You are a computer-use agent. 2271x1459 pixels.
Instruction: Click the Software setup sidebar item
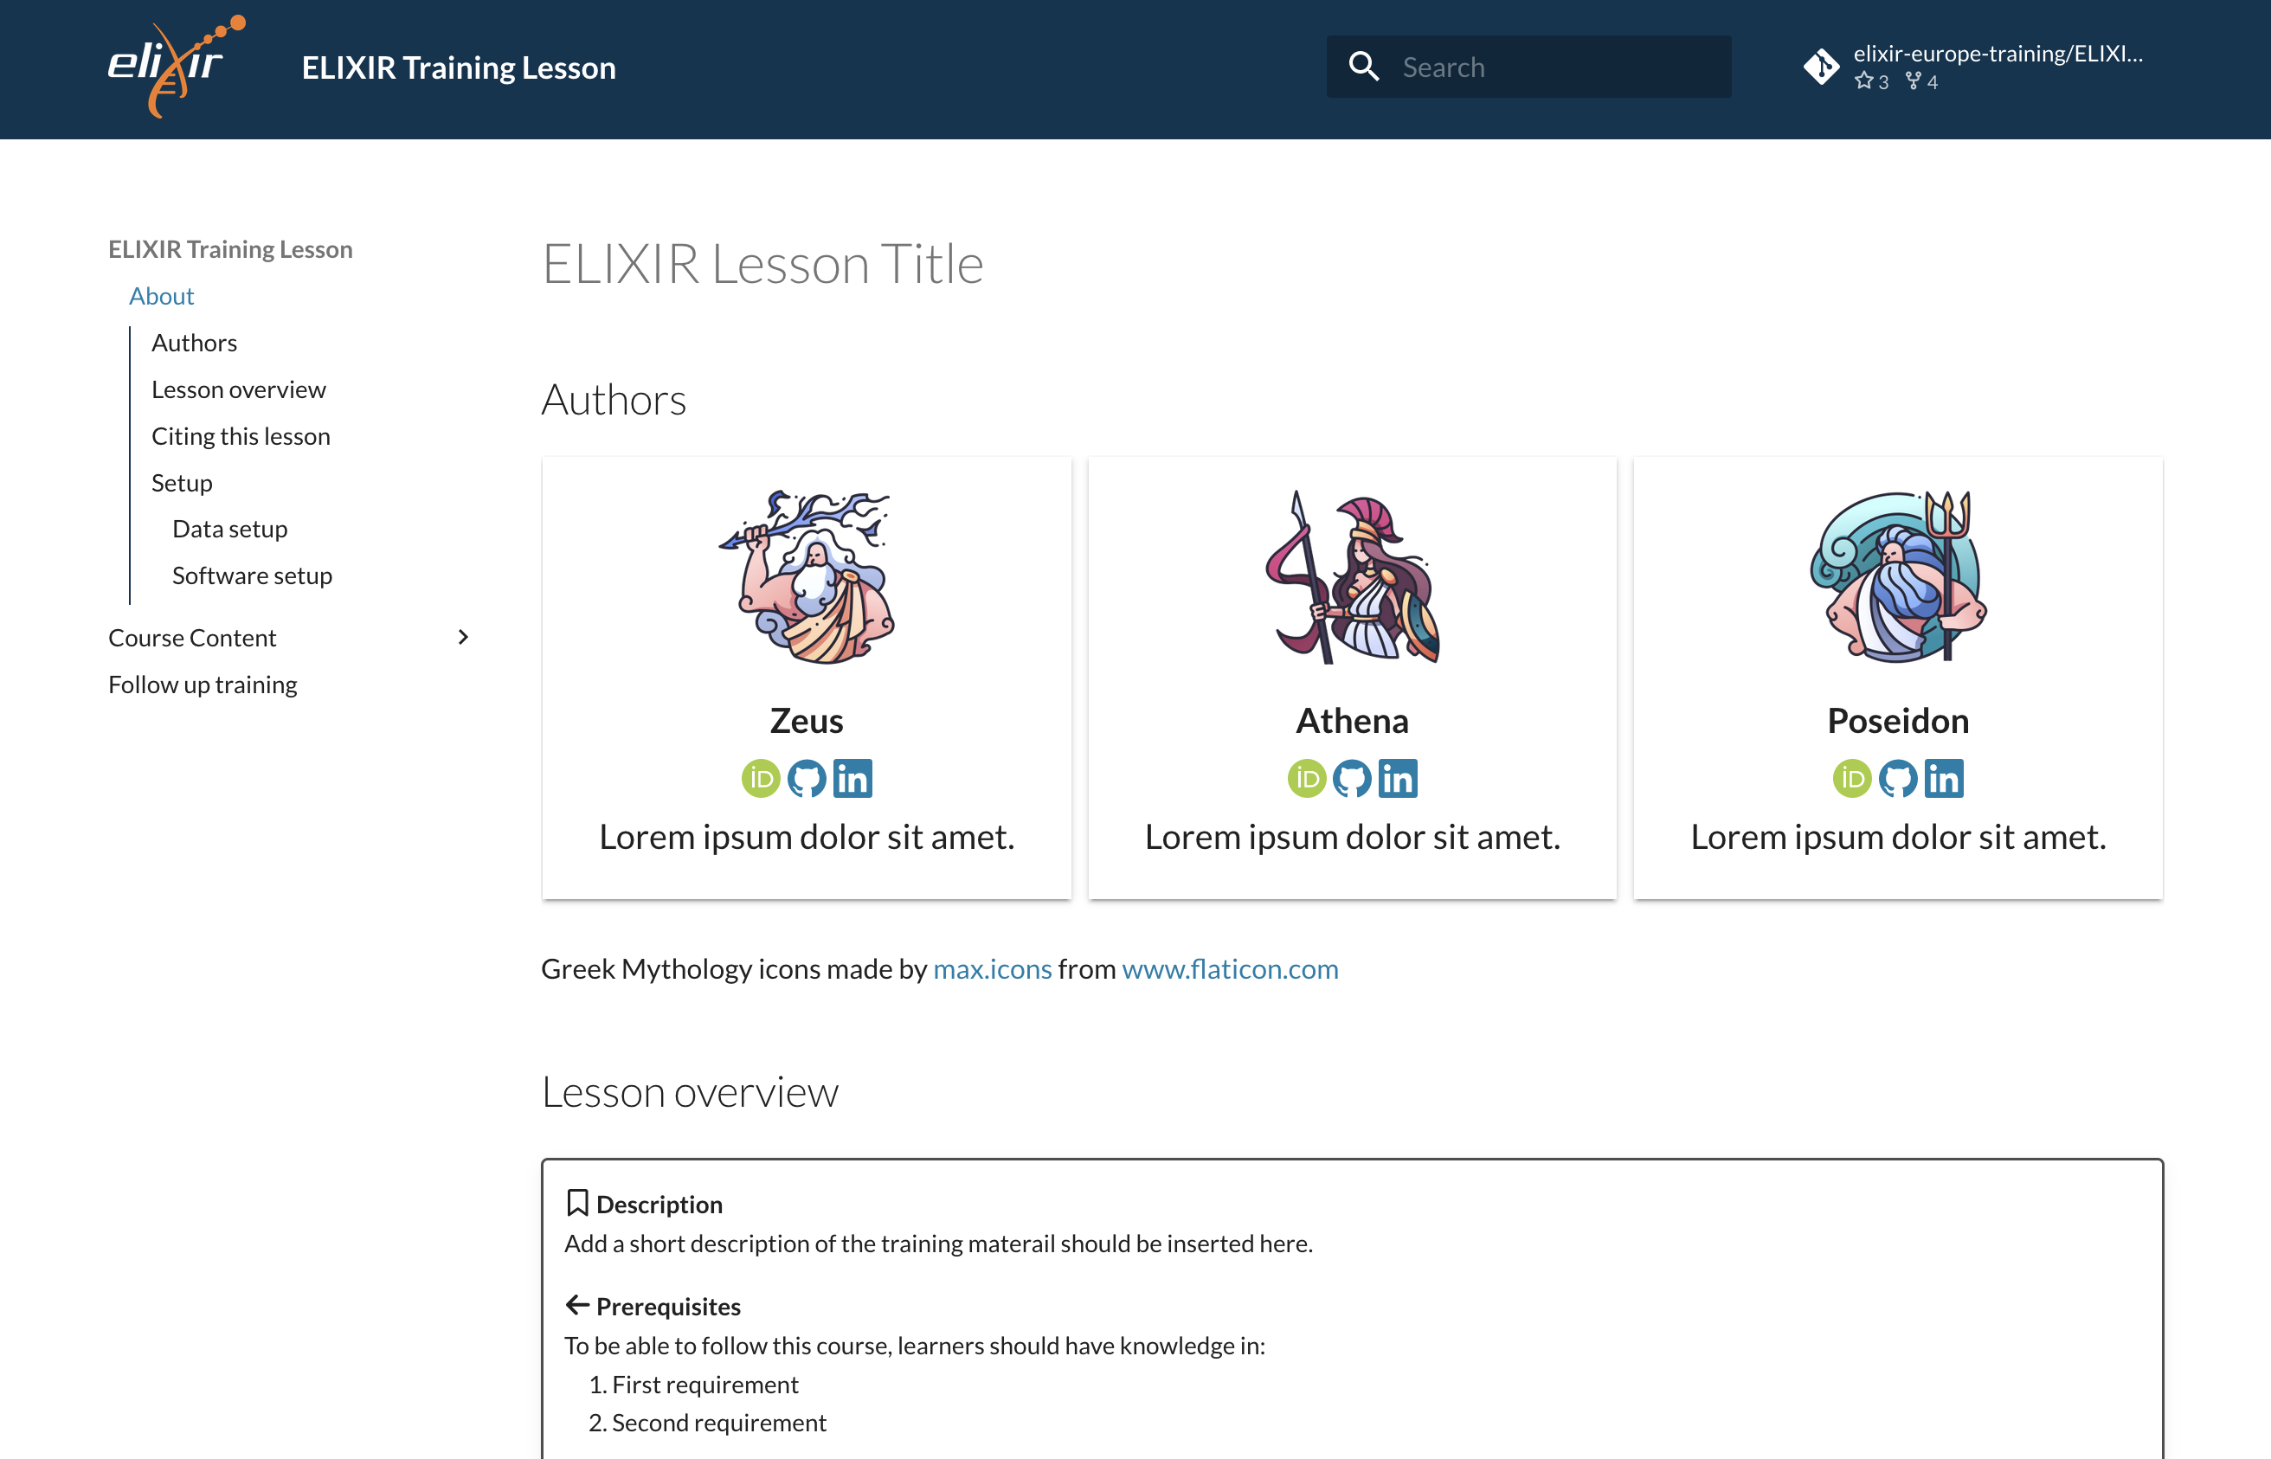click(x=254, y=575)
